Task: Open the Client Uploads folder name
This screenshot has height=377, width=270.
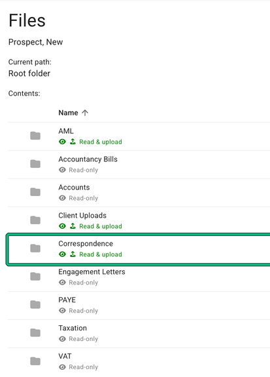Action: 82,216
